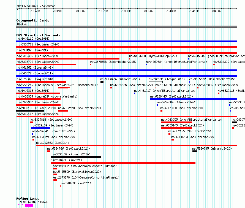
Task: Select the nsv5830139 (Almarri2020) label
Action: (x=70, y=154)
